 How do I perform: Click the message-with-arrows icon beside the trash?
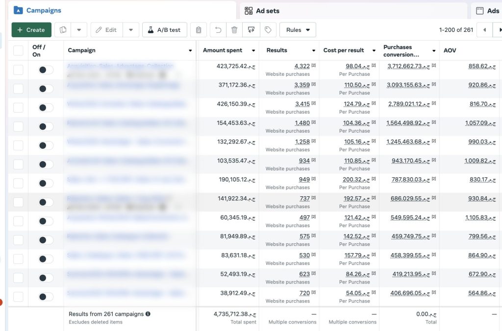tap(251, 30)
